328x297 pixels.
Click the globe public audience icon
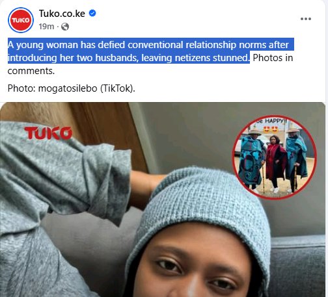65,27
